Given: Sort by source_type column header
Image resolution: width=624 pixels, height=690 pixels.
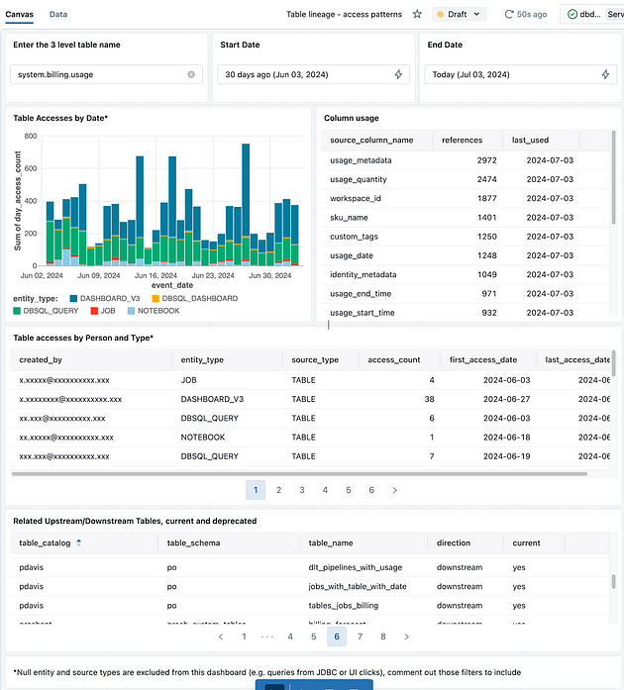Looking at the screenshot, I should (x=315, y=359).
